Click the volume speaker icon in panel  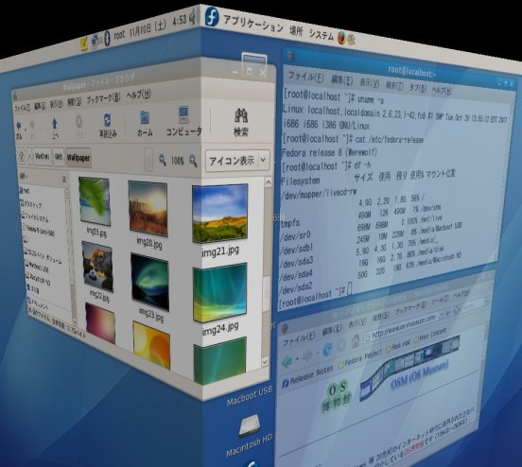[x=194, y=16]
